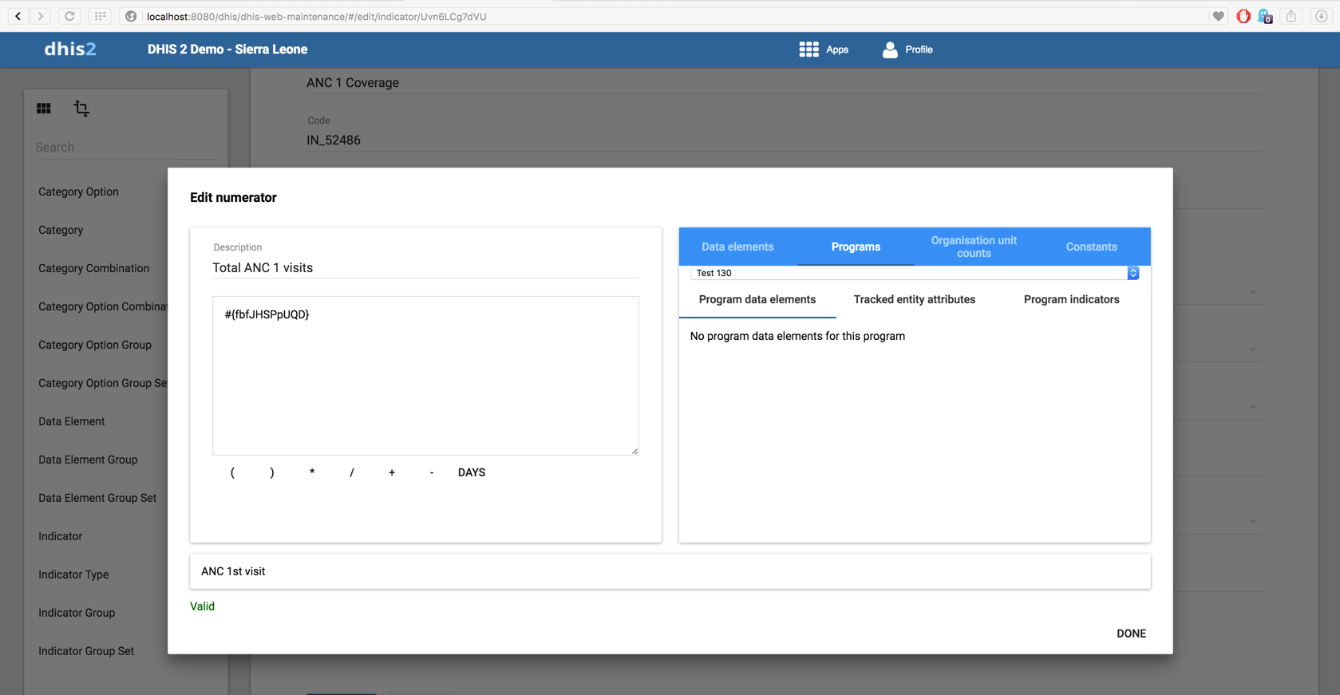
Task: Click the heart bookmark icon in address bar
Action: coord(1218,16)
